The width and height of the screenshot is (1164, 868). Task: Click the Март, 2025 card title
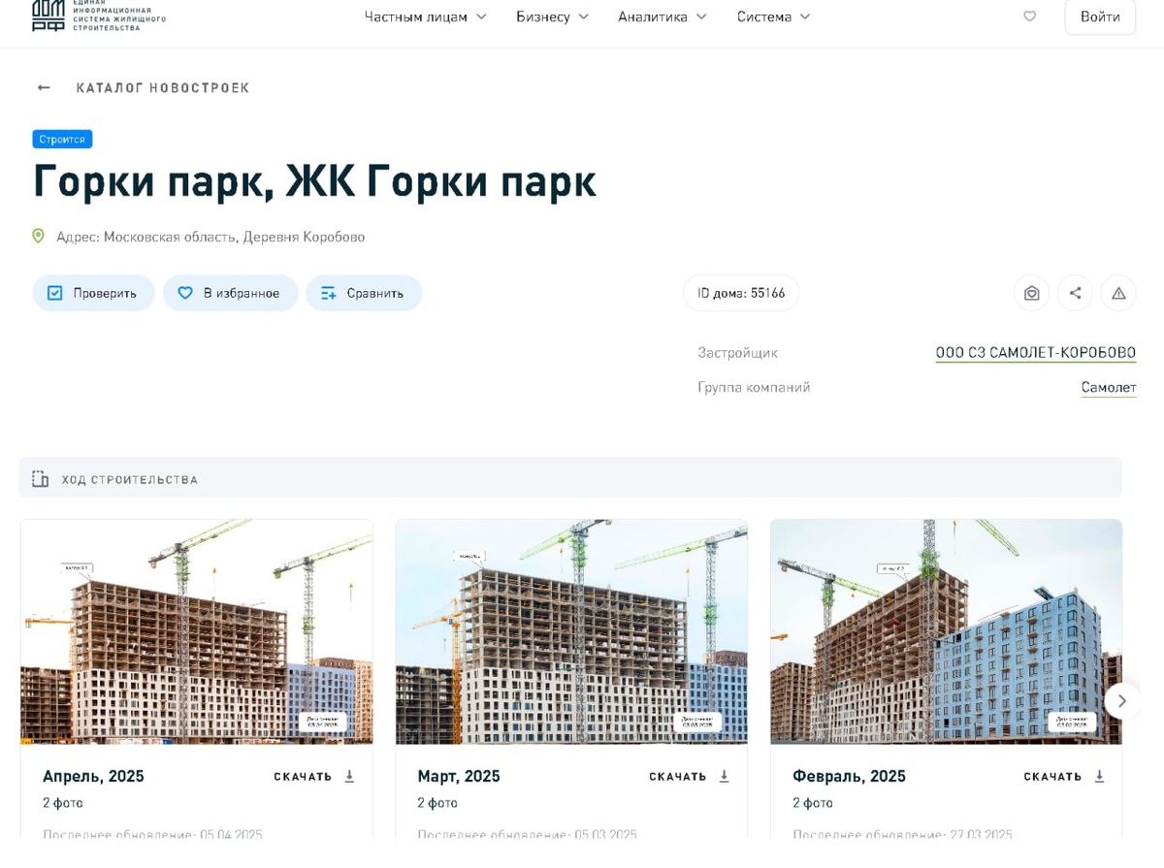click(459, 776)
